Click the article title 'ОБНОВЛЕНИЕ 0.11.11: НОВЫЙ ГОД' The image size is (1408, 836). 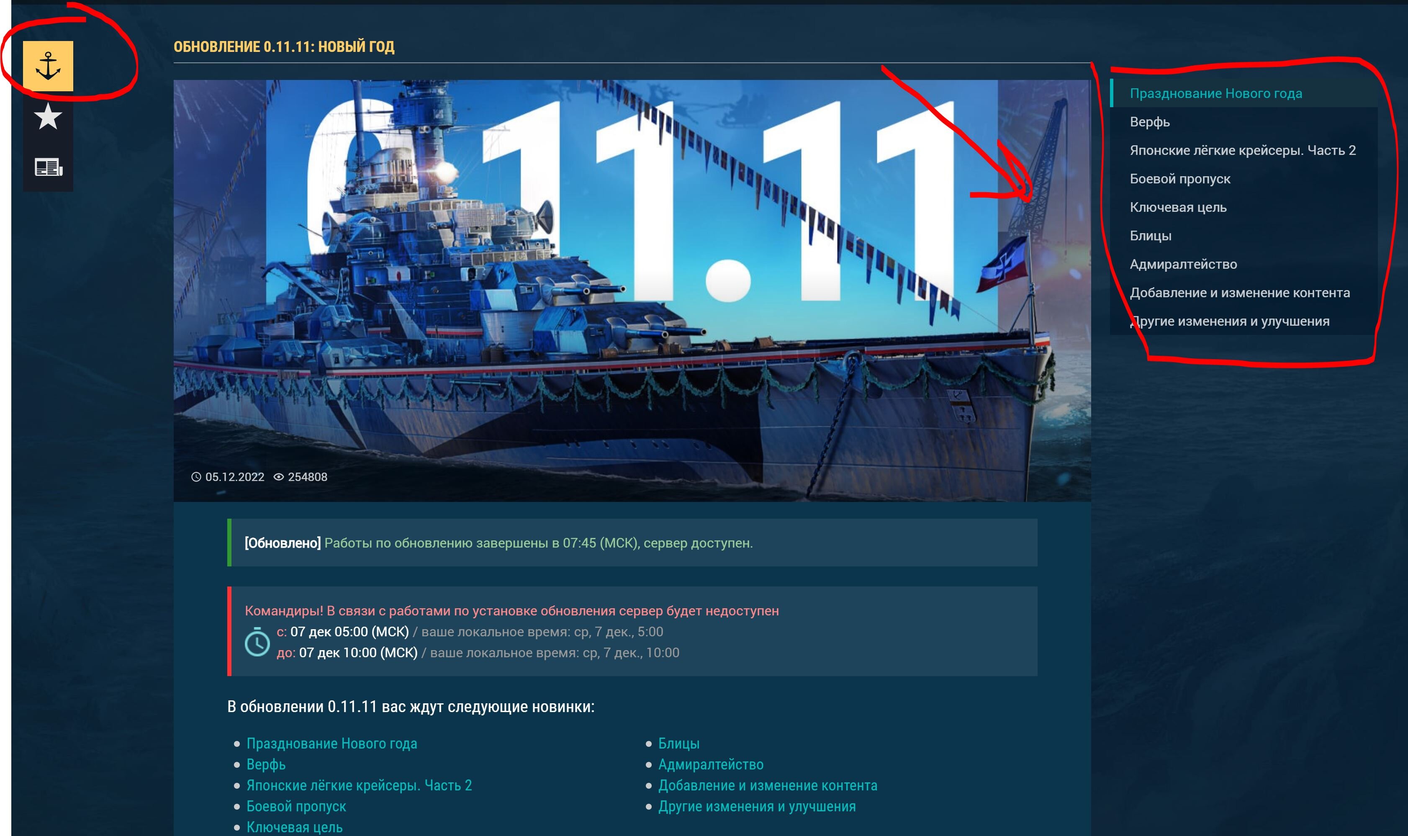284,47
